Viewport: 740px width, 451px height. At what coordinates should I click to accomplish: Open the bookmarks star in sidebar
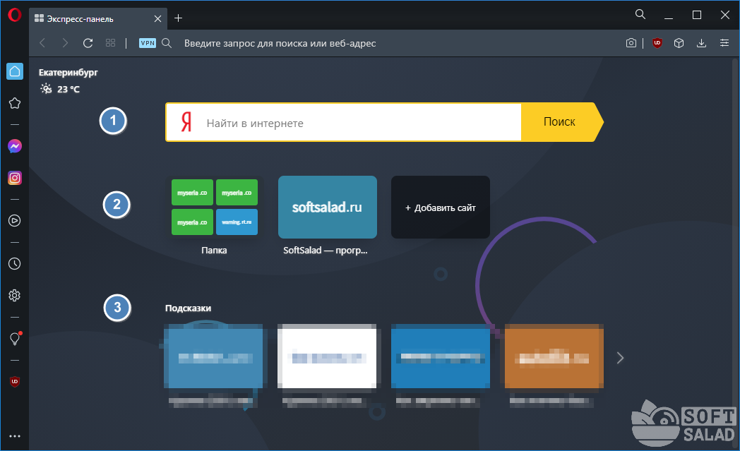15,103
